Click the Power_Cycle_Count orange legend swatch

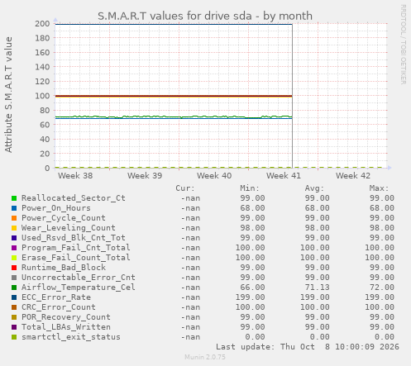tap(14, 218)
